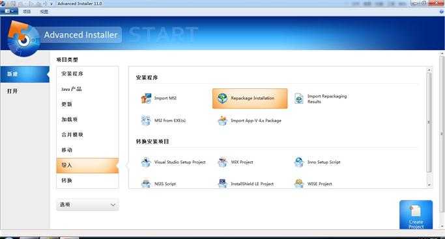Click the project list scrollbar thumb
Image resolution: width=445 pixels, height=239 pixels.
click(x=429, y=122)
